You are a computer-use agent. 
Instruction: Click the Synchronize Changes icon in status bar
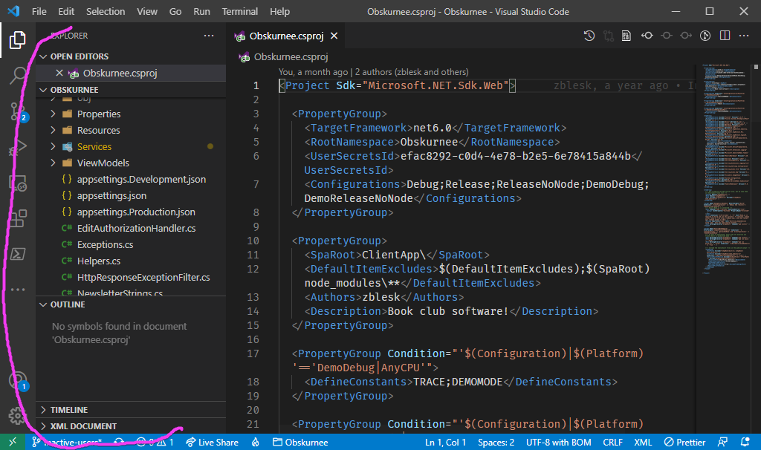pyautogui.click(x=119, y=443)
